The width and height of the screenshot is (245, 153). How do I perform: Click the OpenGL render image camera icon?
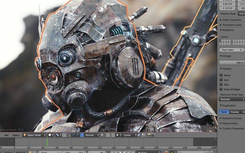149,135
